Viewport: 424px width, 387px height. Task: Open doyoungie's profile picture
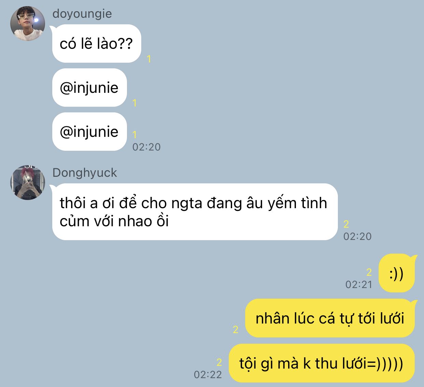[x=28, y=24]
